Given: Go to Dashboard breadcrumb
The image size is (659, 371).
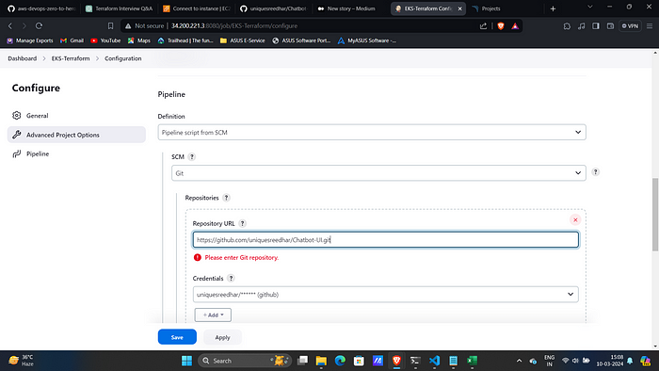Looking at the screenshot, I should click(x=23, y=58).
